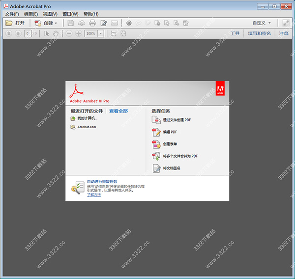Click the settings gear toolbar icon

click(129, 23)
